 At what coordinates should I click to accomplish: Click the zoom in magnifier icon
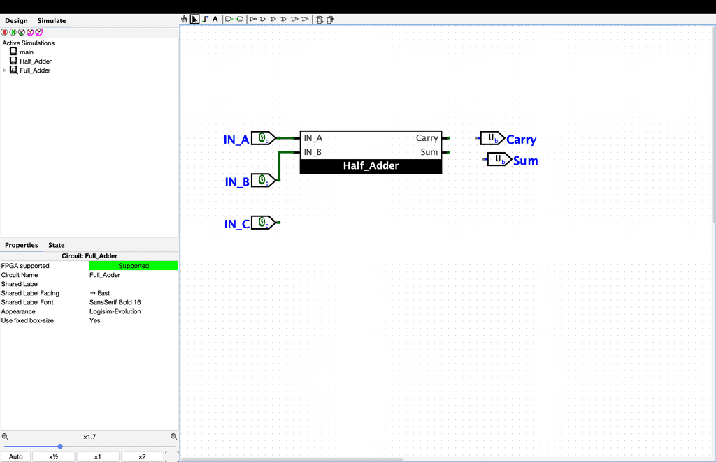174,437
